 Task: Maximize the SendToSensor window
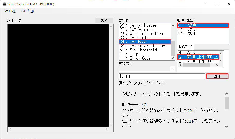click(217, 4)
